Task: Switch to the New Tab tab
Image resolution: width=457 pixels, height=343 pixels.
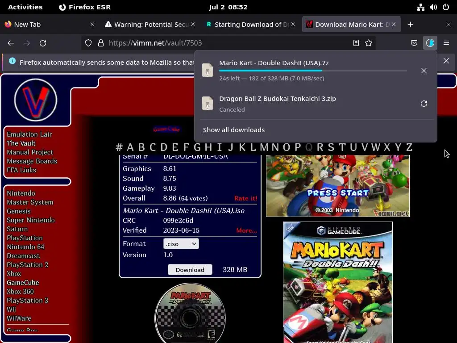Action: click(50, 25)
